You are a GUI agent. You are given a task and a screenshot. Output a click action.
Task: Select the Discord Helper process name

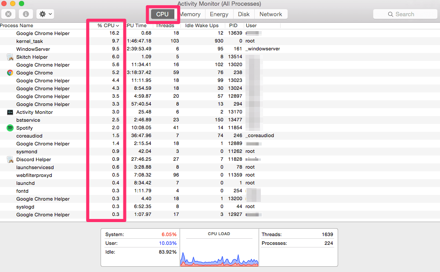(34, 159)
